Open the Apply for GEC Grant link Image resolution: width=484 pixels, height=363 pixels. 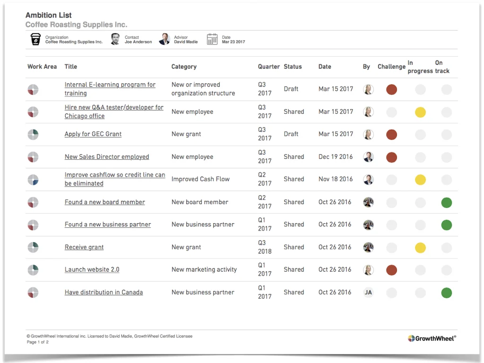click(x=93, y=134)
